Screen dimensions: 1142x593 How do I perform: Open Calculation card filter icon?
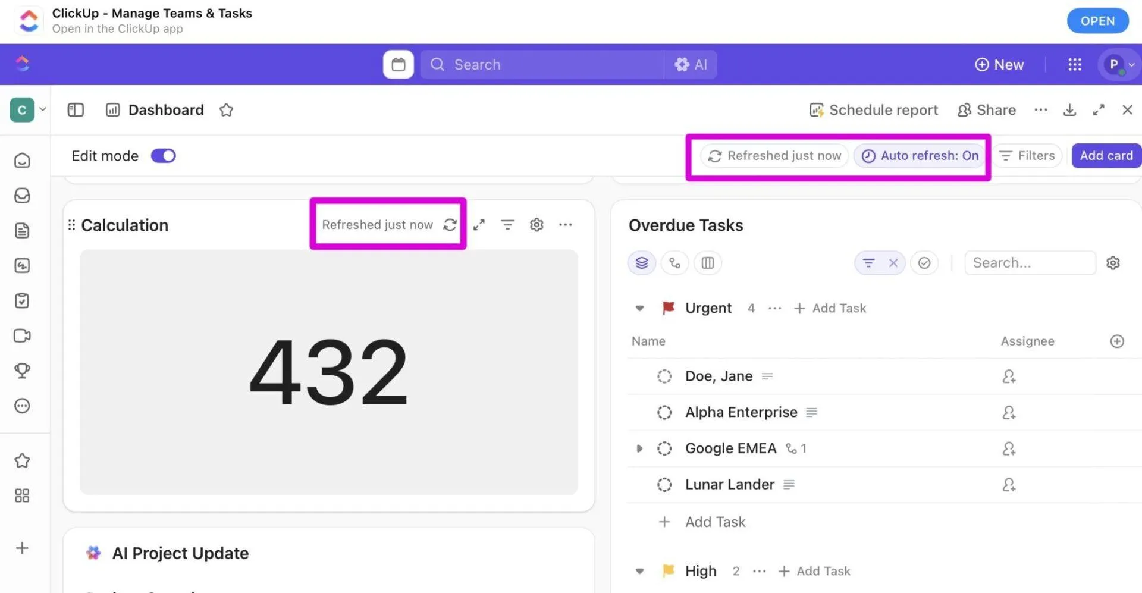507,225
